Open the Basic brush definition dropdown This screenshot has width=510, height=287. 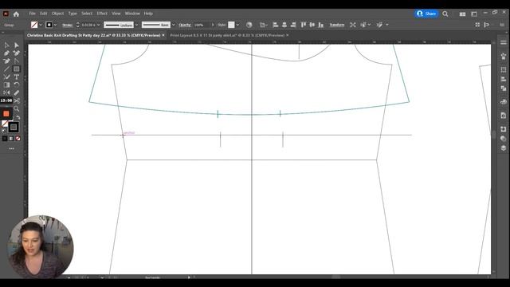click(x=174, y=25)
